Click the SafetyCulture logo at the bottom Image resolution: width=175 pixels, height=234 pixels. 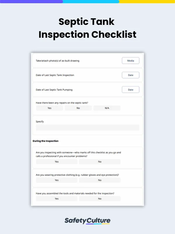pos(87,221)
